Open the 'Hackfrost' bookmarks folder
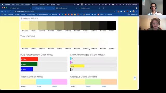This screenshot has height=93, width=166. pyautogui.click(x=53, y=14)
